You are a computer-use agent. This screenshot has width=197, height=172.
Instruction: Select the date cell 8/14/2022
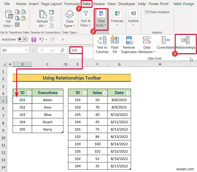click(x=119, y=144)
